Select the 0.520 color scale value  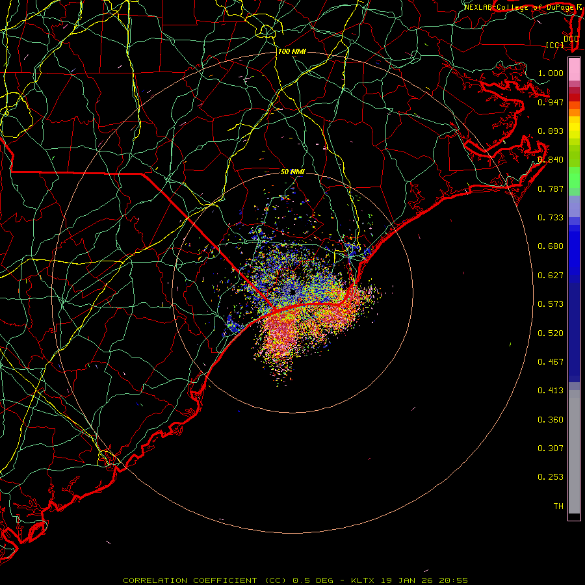[x=551, y=333]
